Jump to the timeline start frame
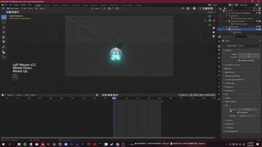 (103, 95)
